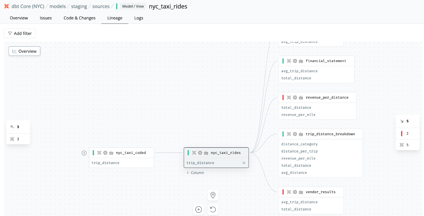
Task: Click query icon on revenue_per_distance node
Action: point(295,97)
